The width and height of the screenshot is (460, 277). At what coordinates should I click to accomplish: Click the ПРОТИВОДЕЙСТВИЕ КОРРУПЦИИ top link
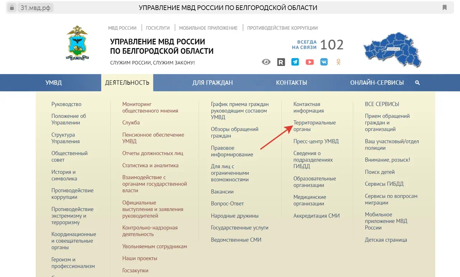282,28
